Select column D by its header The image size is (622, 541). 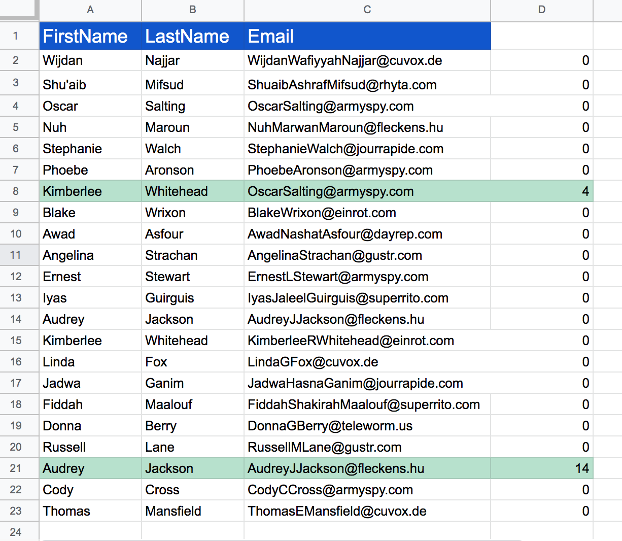tap(542, 10)
